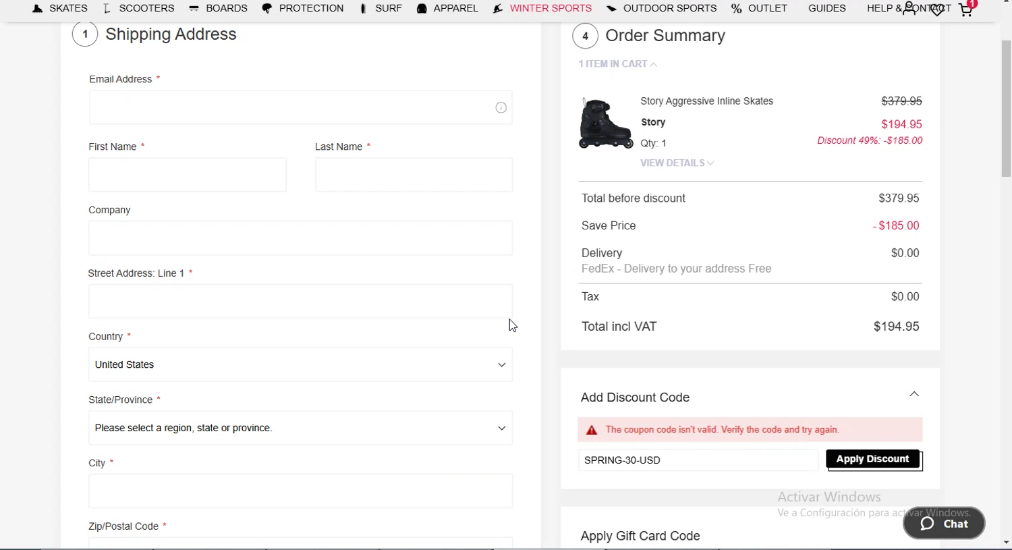Image resolution: width=1012 pixels, height=550 pixels.
Task: Open PROTECTION menu
Action: pyautogui.click(x=311, y=8)
